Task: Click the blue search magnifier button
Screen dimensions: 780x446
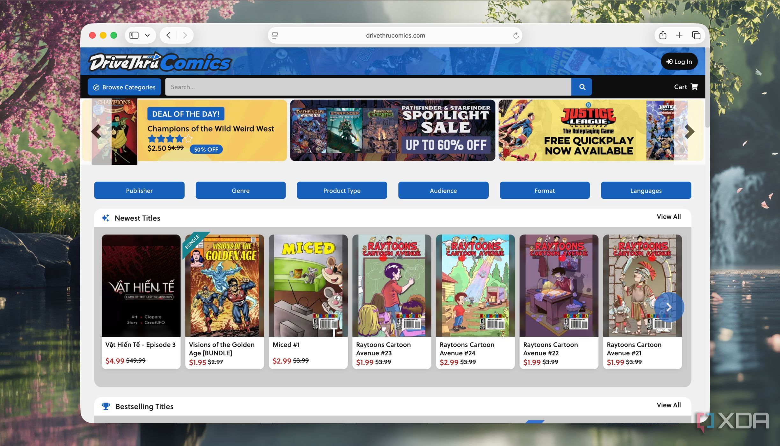Action: click(582, 87)
